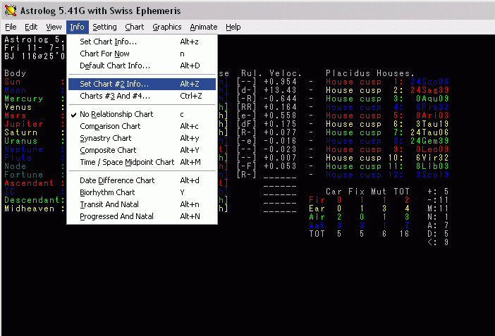The height and width of the screenshot is (336, 495).
Task: Select Transit And Natal
Action: [x=142, y=204]
